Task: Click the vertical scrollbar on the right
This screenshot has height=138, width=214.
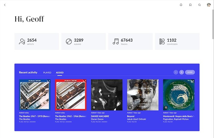Action: click(213, 24)
